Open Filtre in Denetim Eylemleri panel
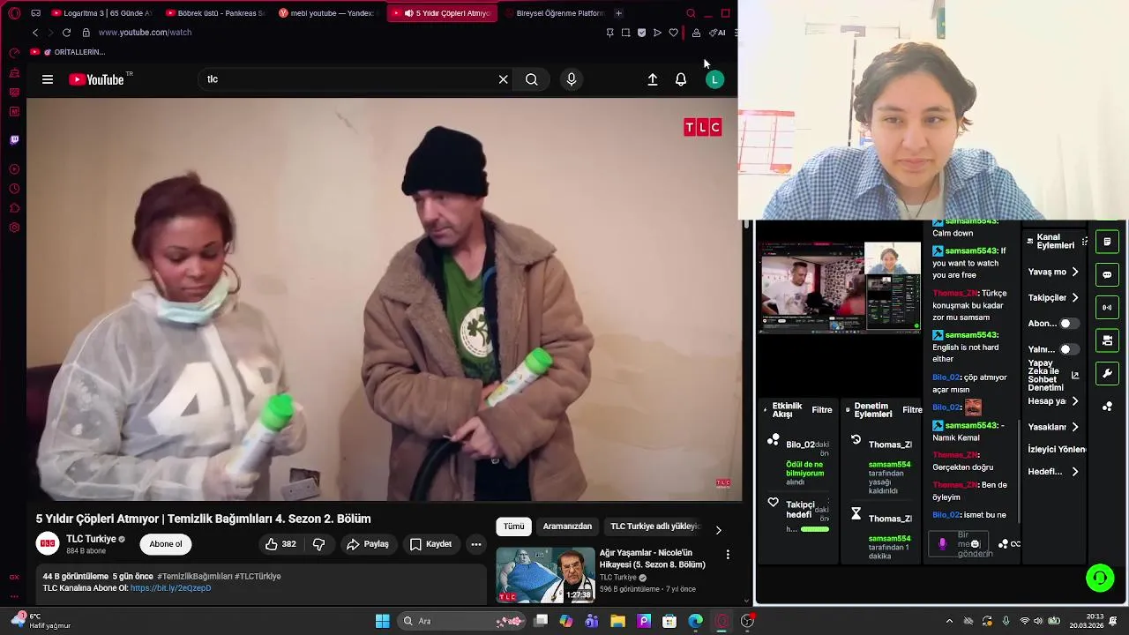The width and height of the screenshot is (1129, 635). [x=912, y=410]
